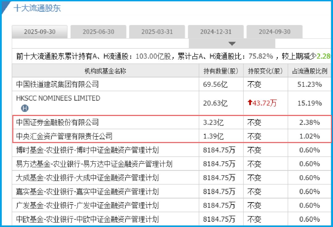
Task: Click the 中欧基金-农业银行 row name
Action: pyautogui.click(x=87, y=219)
